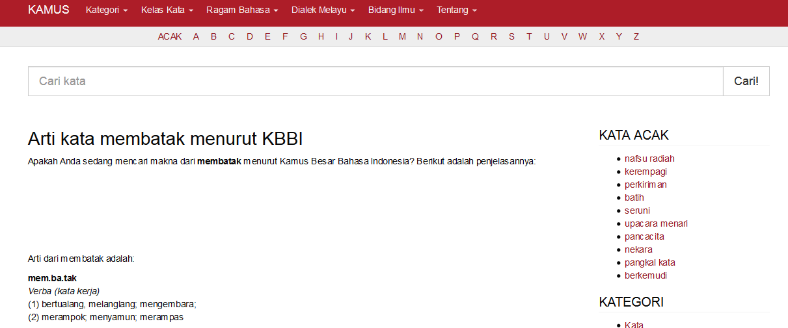This screenshot has height=328, width=788.
Task: Open the Dialek Melayu dropdown
Action: tap(323, 10)
